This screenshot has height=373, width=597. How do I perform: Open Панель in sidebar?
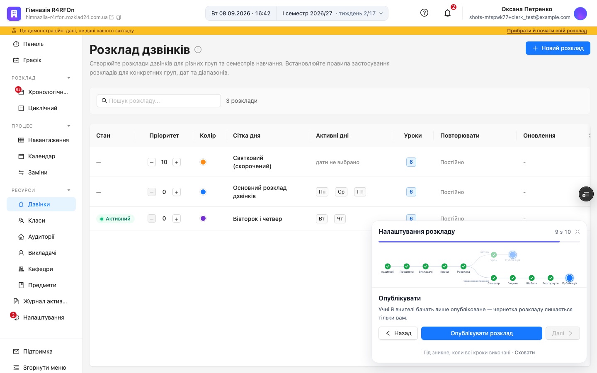pos(41,44)
